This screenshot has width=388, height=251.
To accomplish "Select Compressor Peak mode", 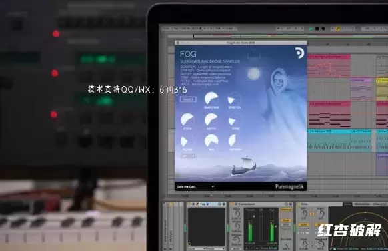I will (x=286, y=220).
